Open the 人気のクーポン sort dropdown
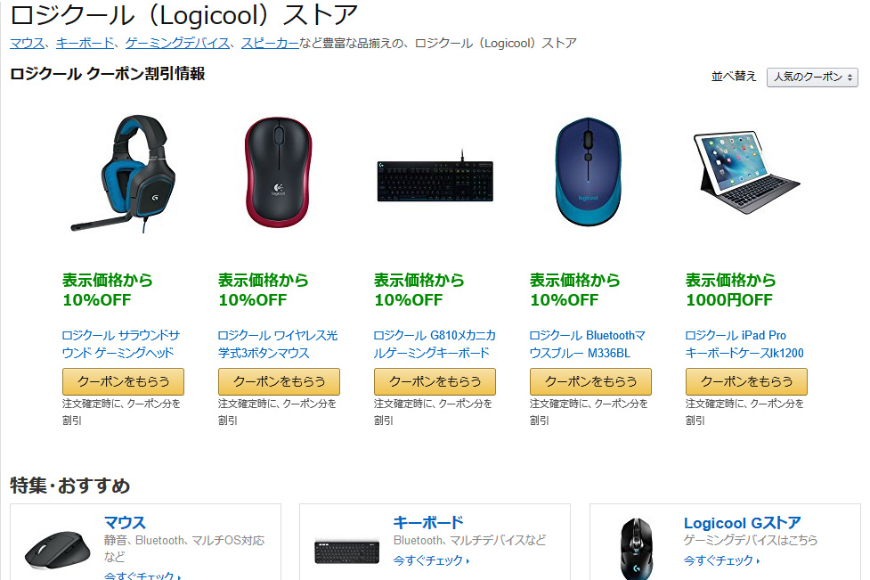Image resolution: width=870 pixels, height=580 pixels. pos(812,78)
